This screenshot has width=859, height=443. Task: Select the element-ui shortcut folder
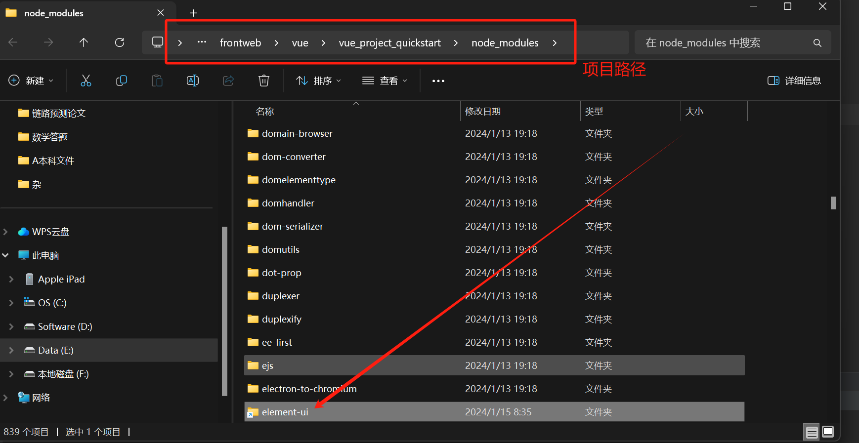point(494,412)
